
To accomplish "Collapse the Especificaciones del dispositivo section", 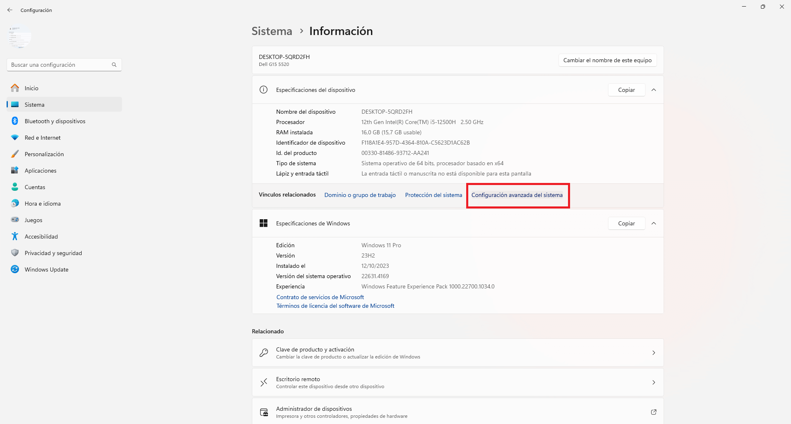I will [x=654, y=90].
